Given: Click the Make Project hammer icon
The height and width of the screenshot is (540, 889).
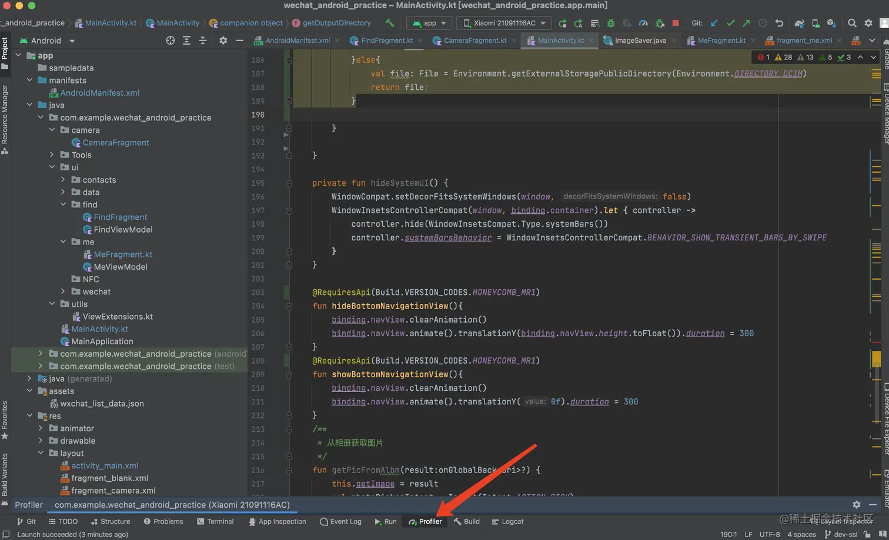Looking at the screenshot, I should (x=389, y=23).
